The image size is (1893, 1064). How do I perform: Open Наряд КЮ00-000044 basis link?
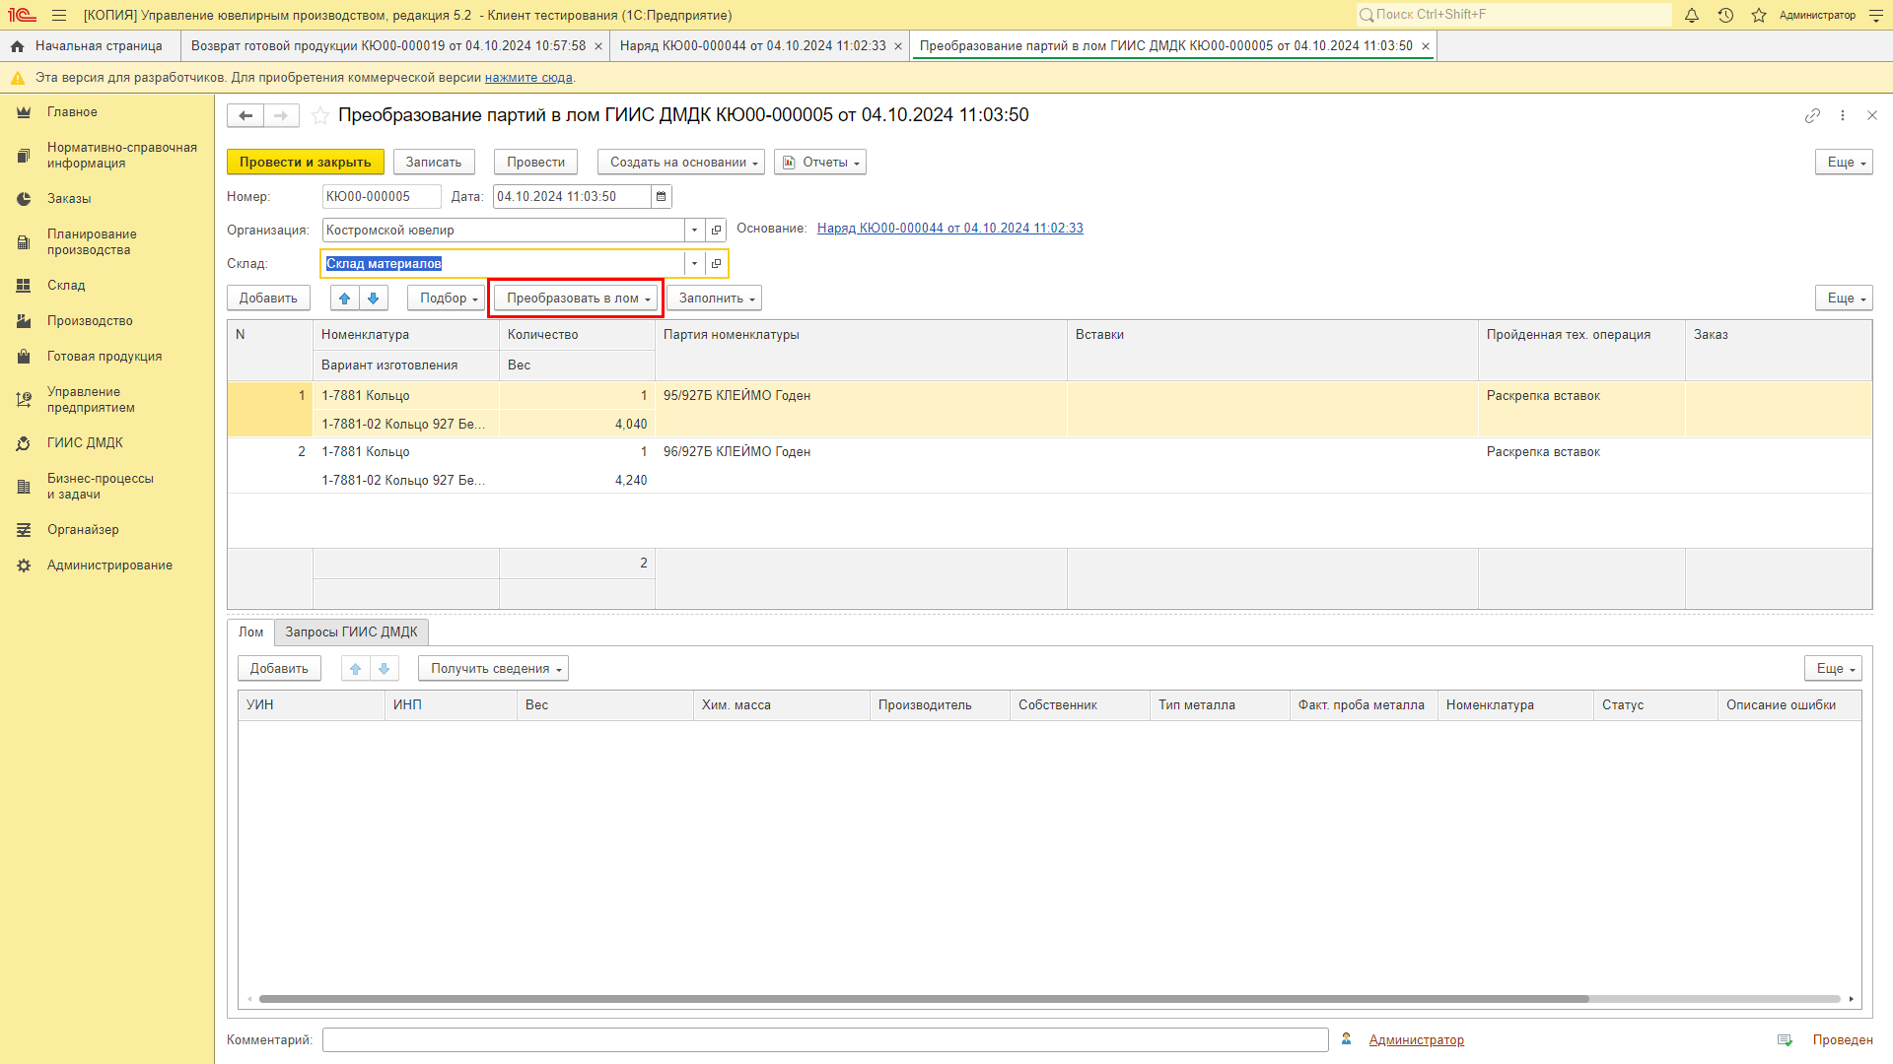949,229
